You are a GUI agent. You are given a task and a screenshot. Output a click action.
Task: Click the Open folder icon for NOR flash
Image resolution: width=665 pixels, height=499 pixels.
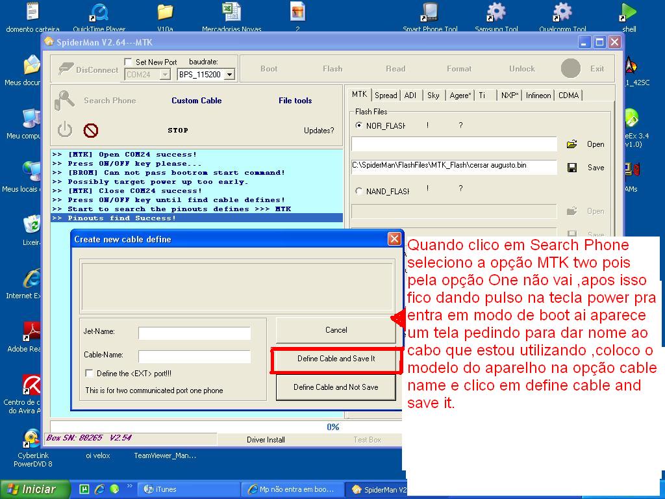pos(571,144)
